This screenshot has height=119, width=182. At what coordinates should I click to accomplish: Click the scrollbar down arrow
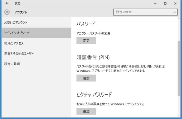point(179,116)
